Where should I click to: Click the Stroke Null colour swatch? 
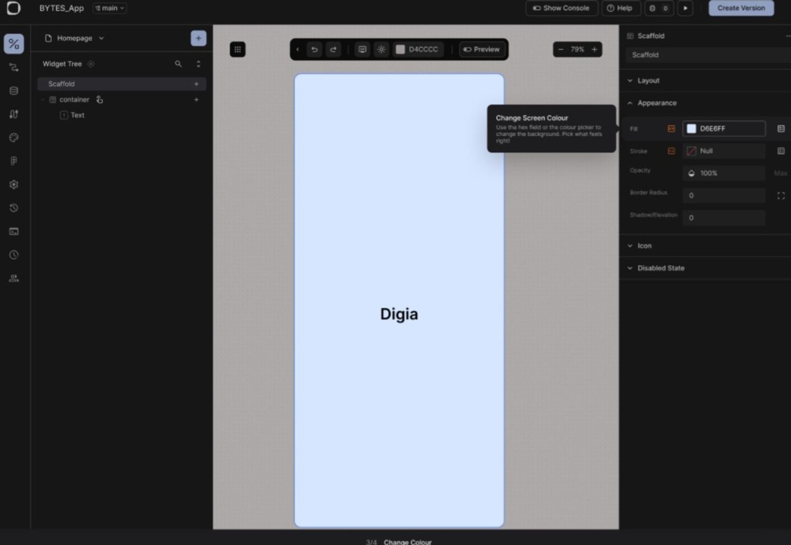coord(692,151)
